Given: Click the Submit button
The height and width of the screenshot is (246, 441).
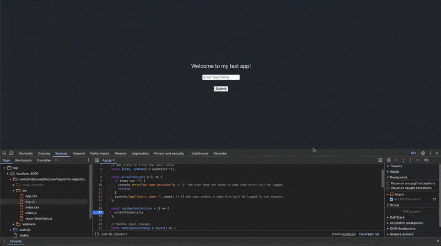Looking at the screenshot, I should click(x=221, y=89).
